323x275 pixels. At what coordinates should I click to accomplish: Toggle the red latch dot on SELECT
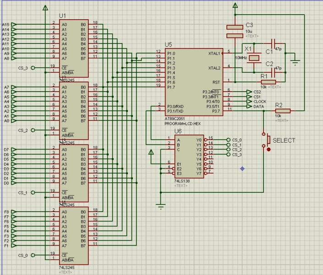pos(268,149)
